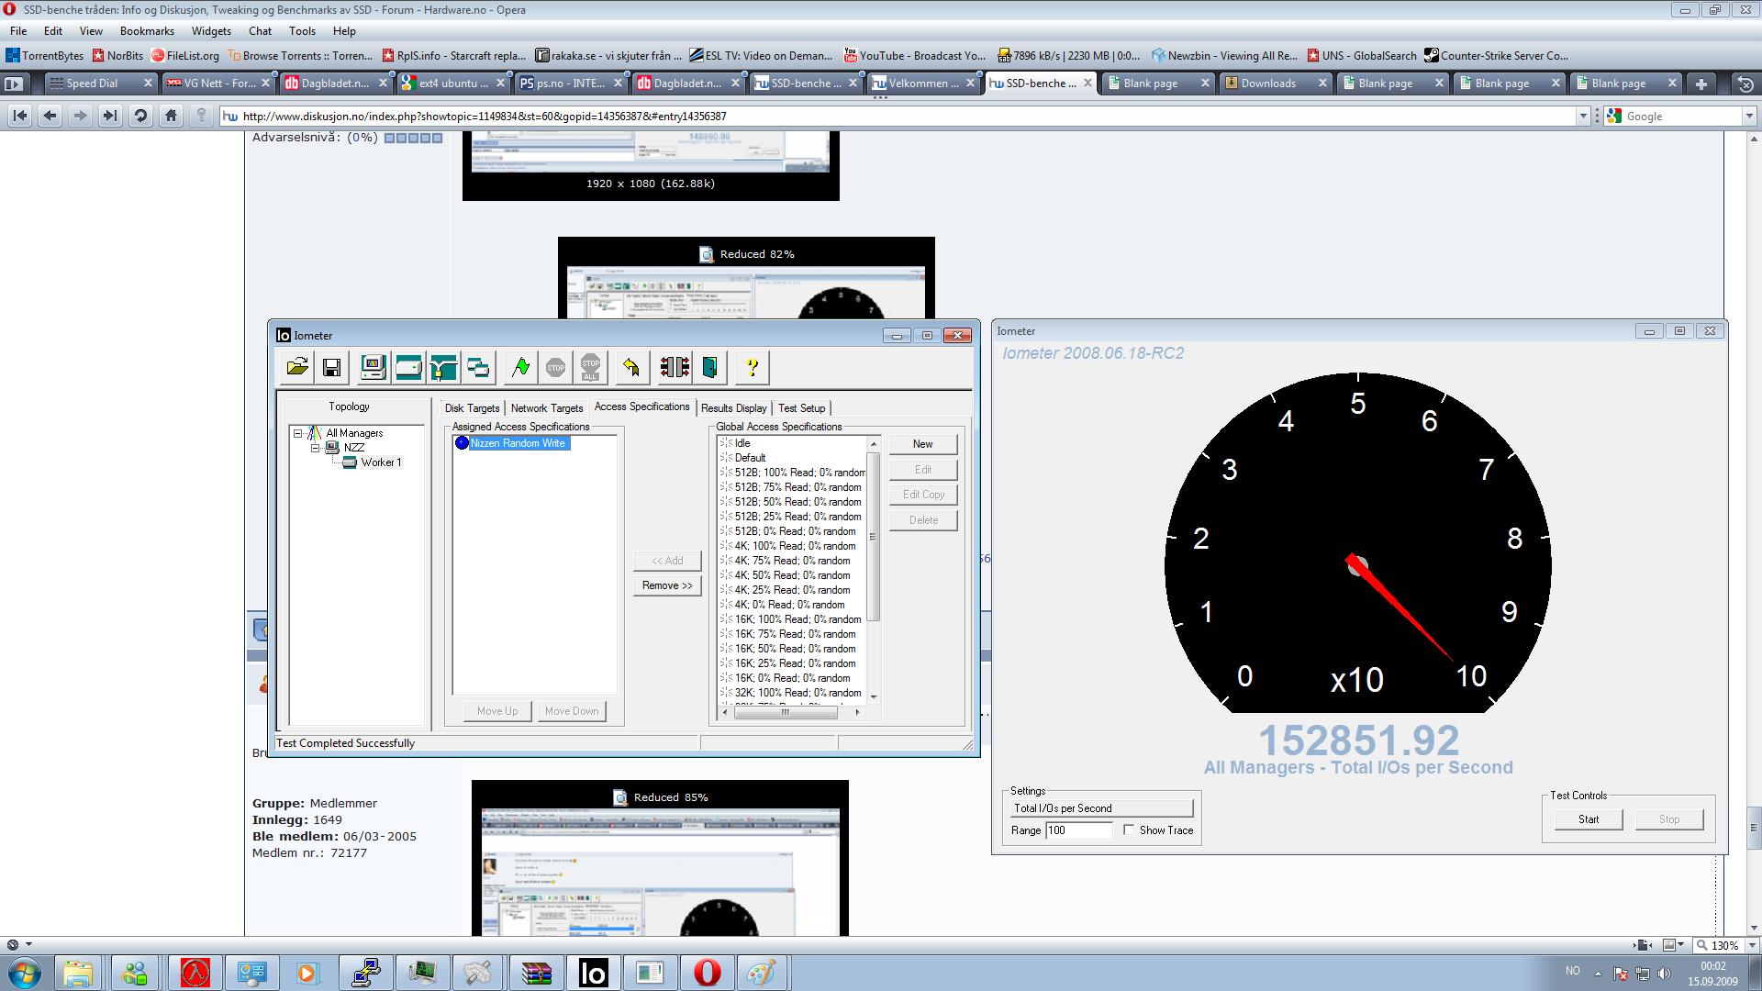
Task: Collapse the NZZ manager tree node
Action: (315, 448)
